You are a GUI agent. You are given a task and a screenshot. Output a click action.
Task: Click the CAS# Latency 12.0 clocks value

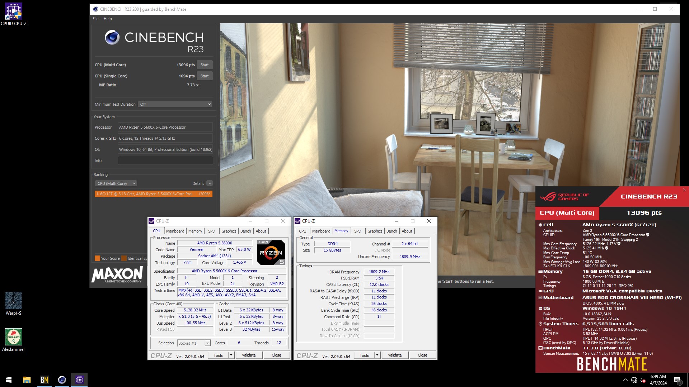coord(379,285)
